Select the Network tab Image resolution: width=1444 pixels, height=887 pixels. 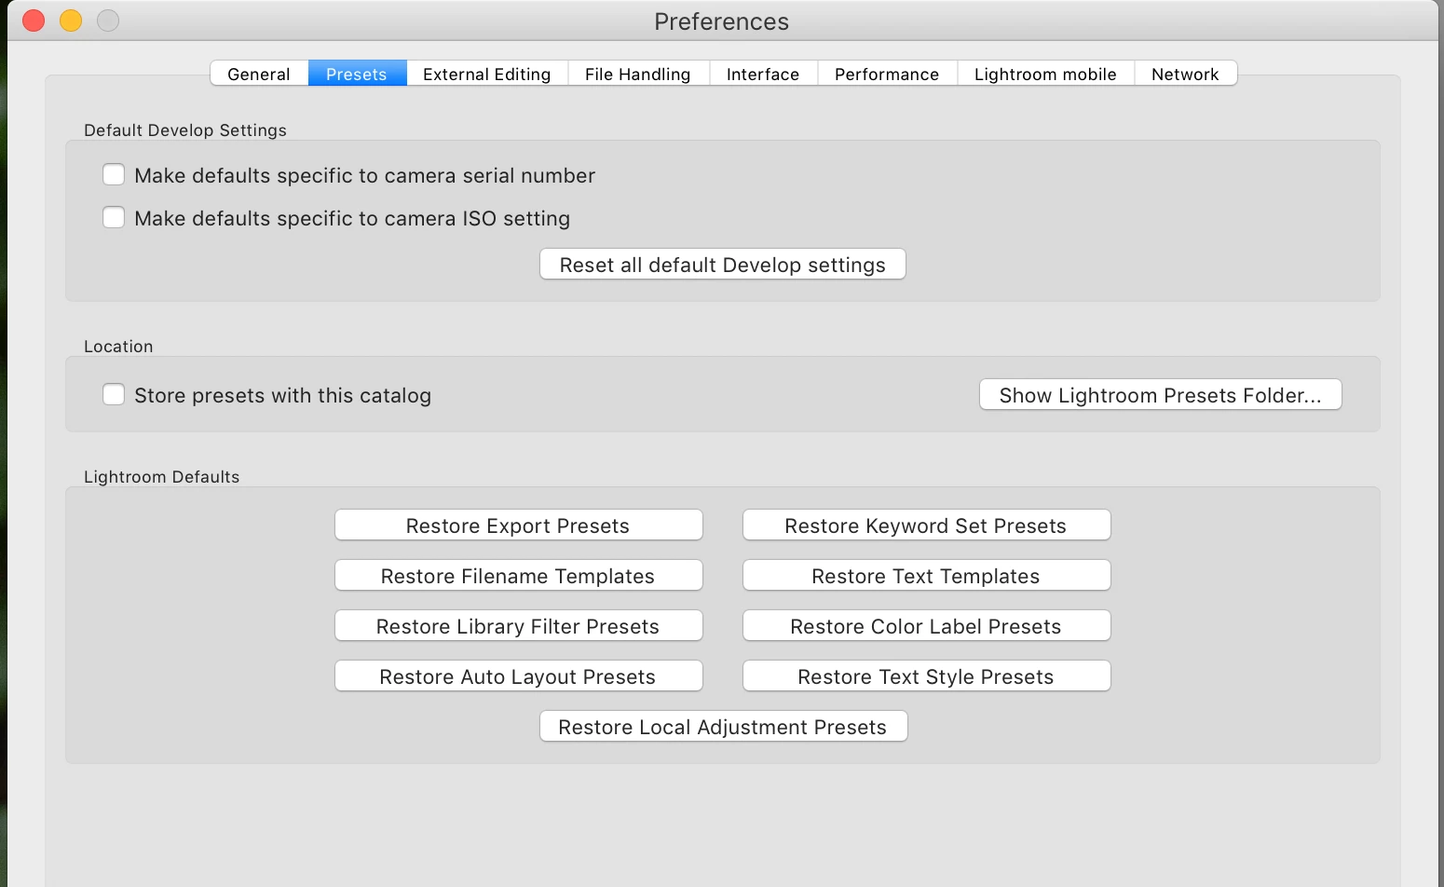coord(1185,74)
